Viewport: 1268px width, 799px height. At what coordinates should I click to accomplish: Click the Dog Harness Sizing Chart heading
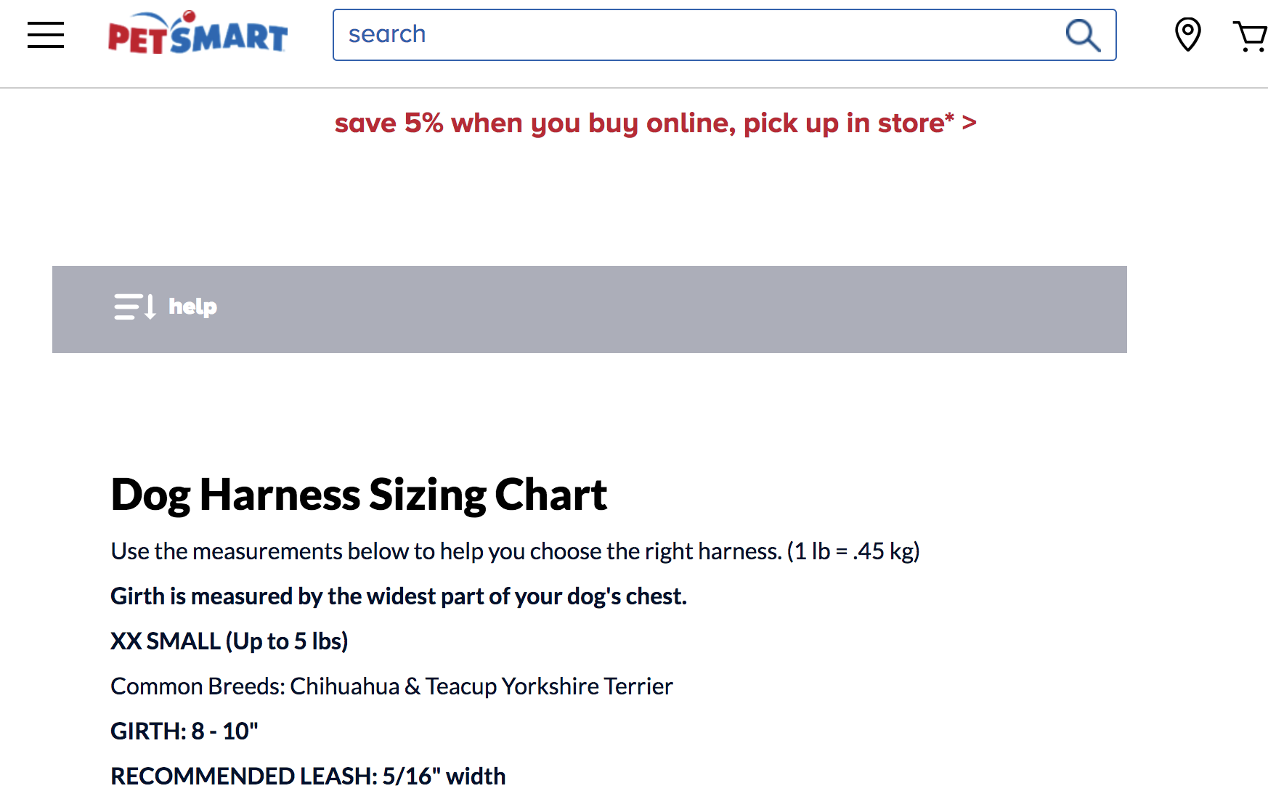tap(359, 495)
